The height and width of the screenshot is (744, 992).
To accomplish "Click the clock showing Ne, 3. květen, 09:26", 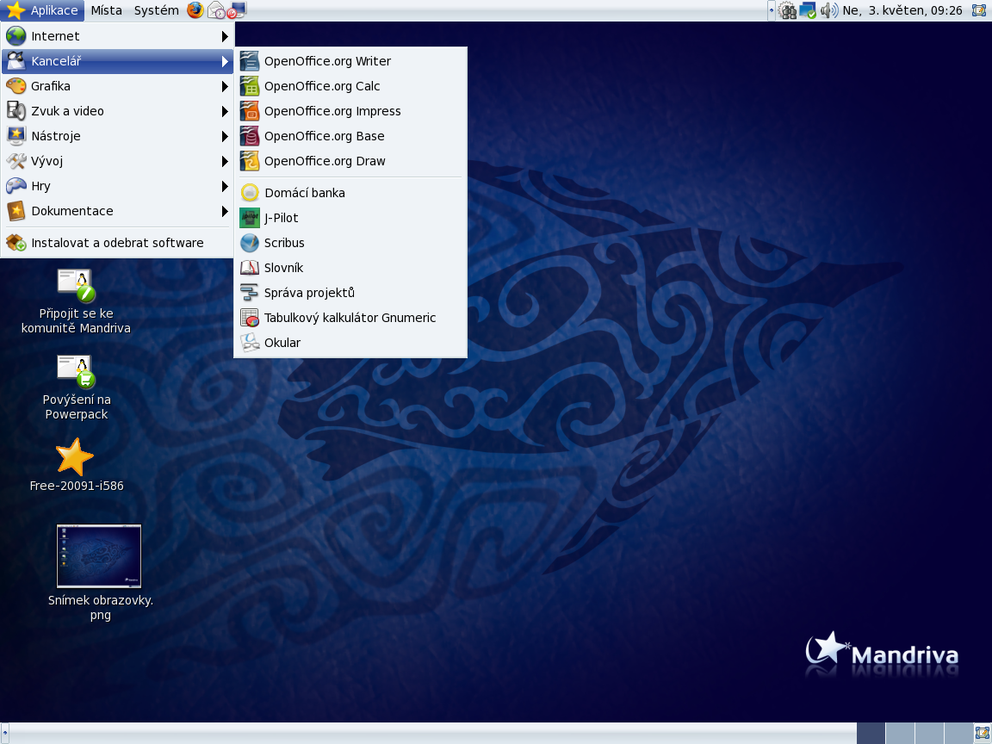I will click(902, 10).
